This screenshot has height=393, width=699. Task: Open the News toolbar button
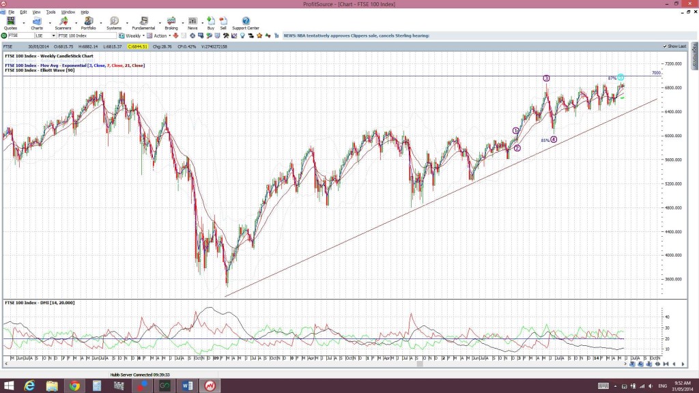[192, 23]
